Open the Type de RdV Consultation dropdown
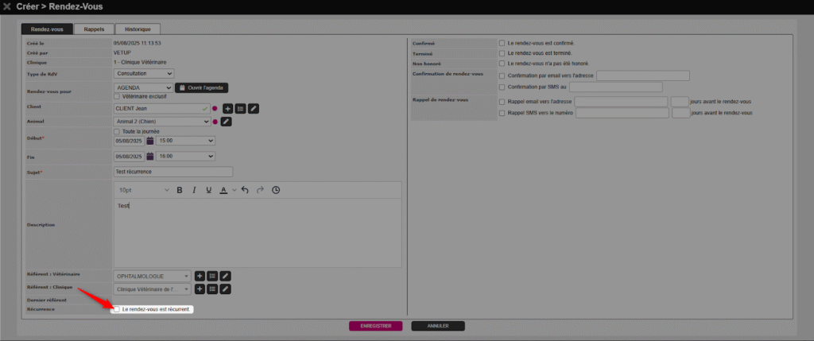 [144, 73]
